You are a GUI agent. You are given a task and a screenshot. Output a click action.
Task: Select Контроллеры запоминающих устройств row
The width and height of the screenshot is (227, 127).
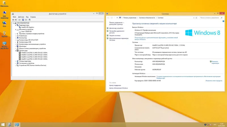coord(32,44)
